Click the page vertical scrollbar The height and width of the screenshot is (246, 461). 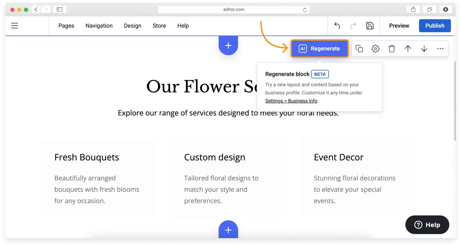455,101
